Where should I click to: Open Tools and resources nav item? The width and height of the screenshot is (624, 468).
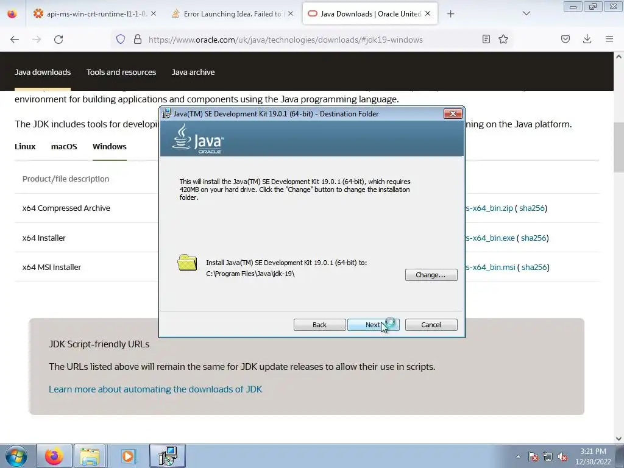pyautogui.click(x=121, y=72)
